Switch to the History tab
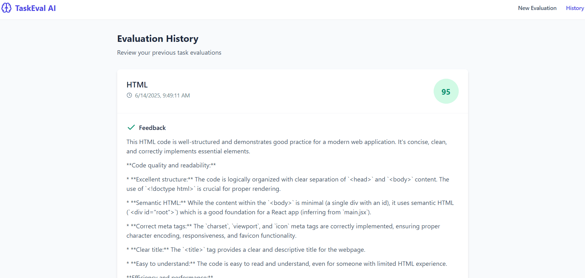Viewport: 585px width, 278px height. coord(575,8)
